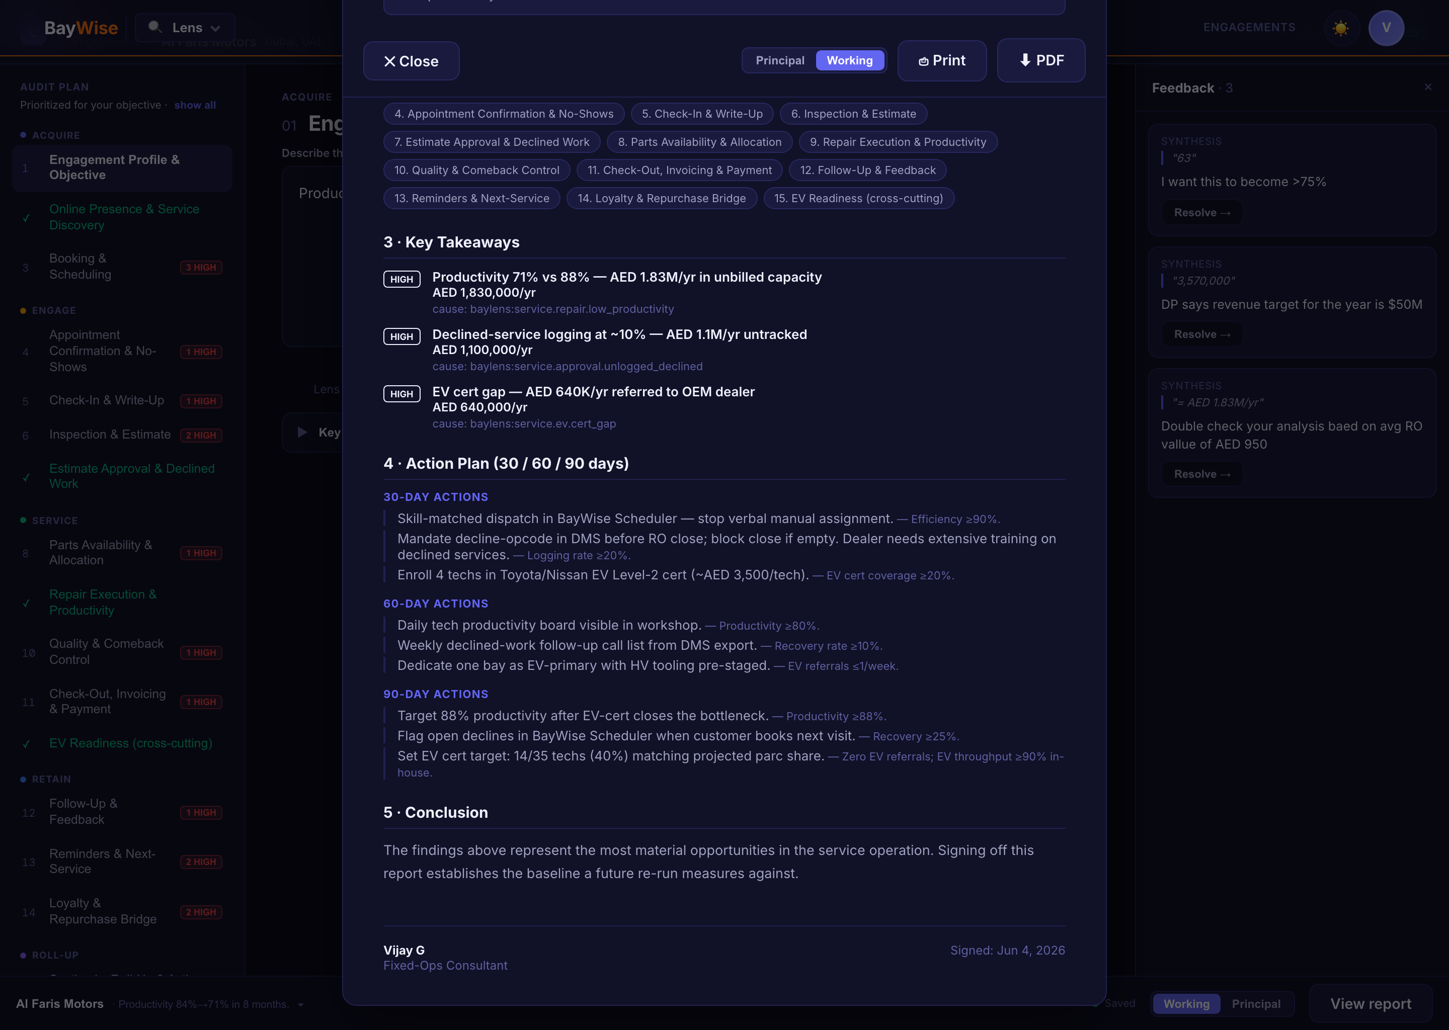Select the 15. EV Readiness (cross-cutting) chip
Image resolution: width=1449 pixels, height=1030 pixels.
pyautogui.click(x=858, y=199)
